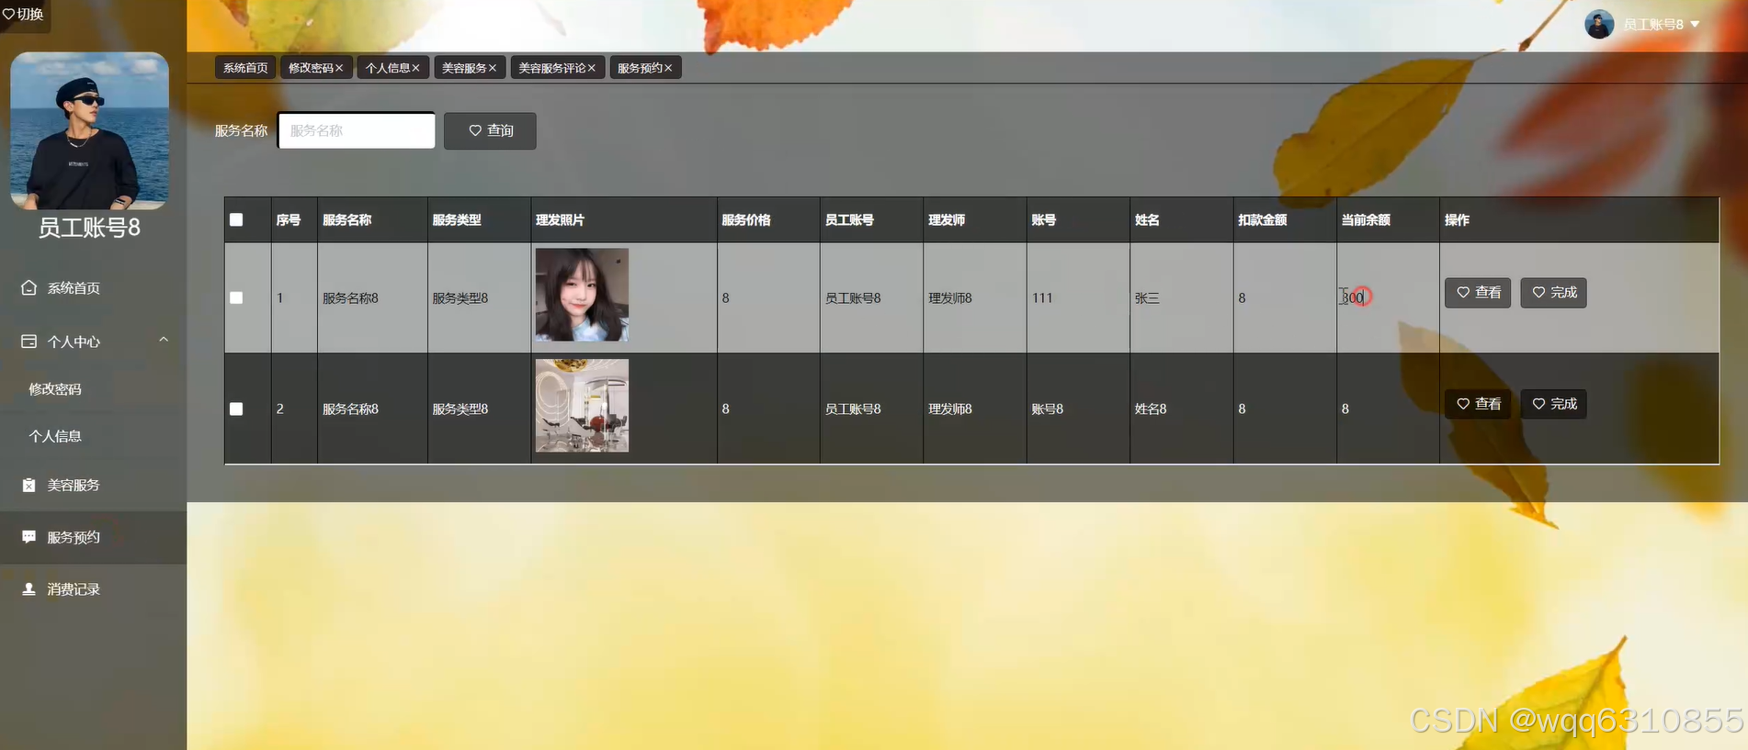This screenshot has height=750, width=1748.
Task: Click the clipboard icon beside 美容服务
Action: [x=29, y=485]
